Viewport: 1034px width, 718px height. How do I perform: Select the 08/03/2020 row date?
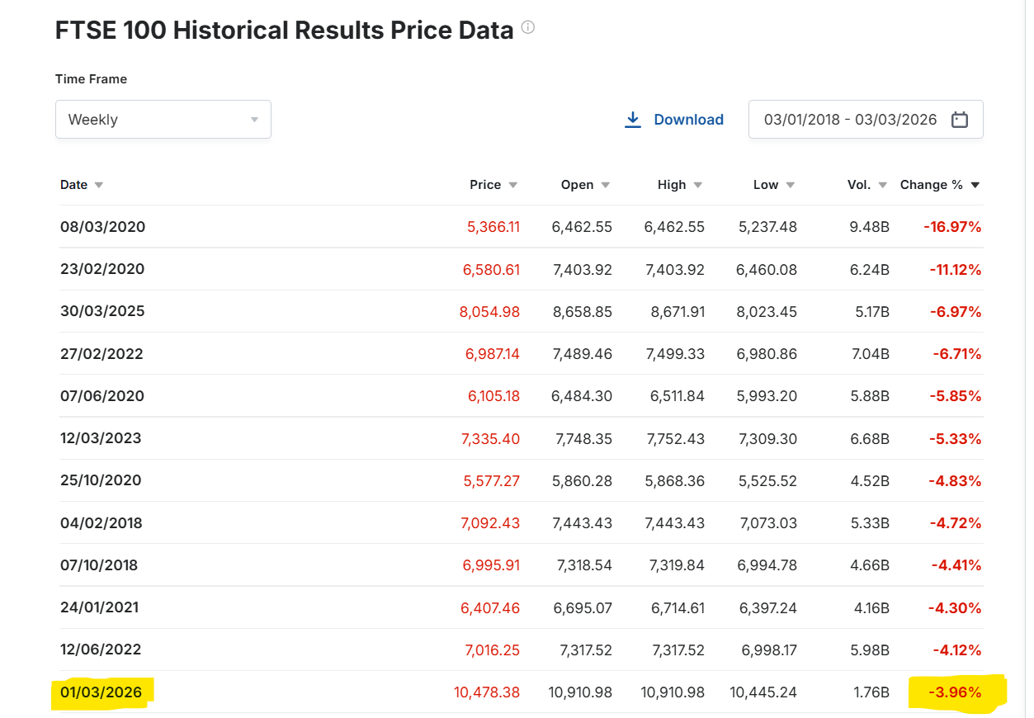(x=102, y=227)
